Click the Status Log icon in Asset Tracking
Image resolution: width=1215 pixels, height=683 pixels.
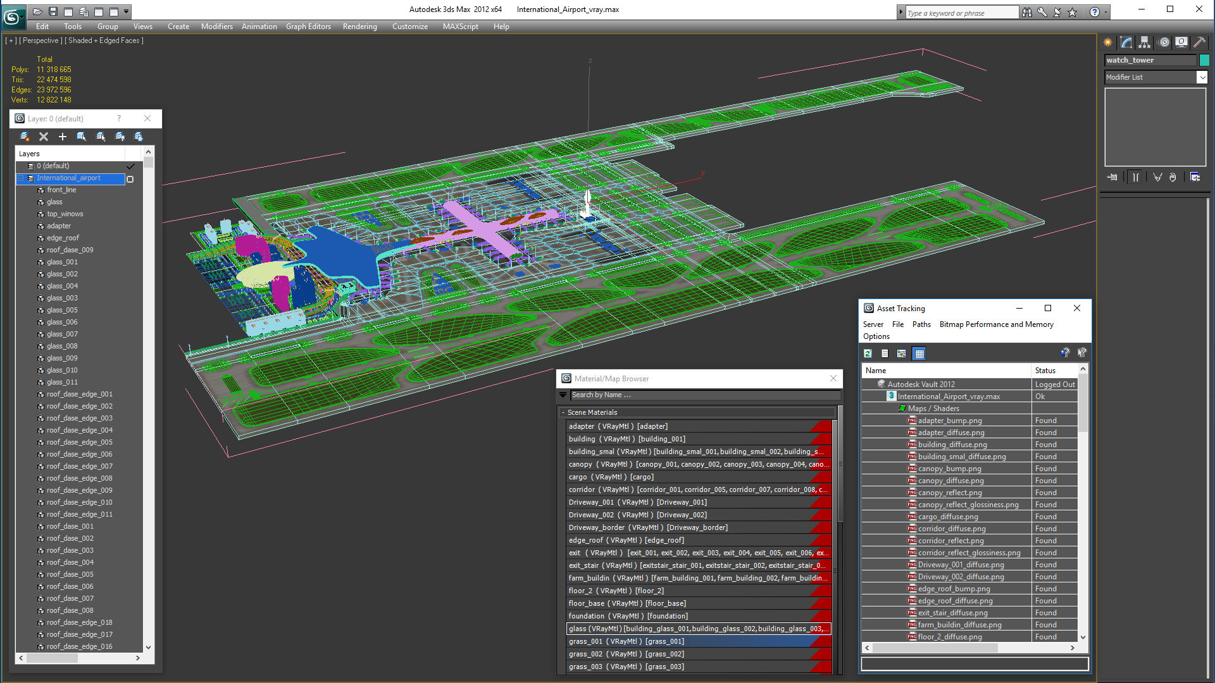pos(885,354)
